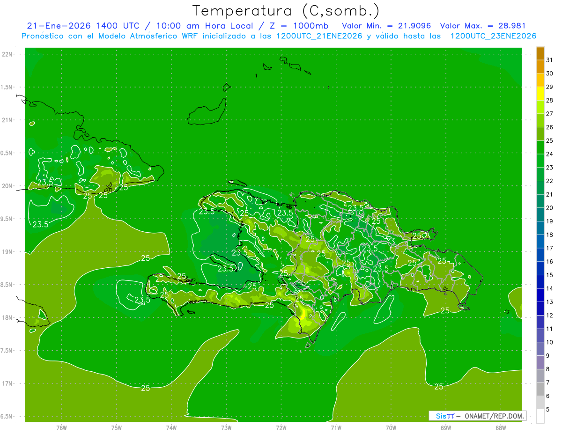Select the legend color band between 25 and 26
Viewport: 562px width, 434px height.
click(540, 134)
